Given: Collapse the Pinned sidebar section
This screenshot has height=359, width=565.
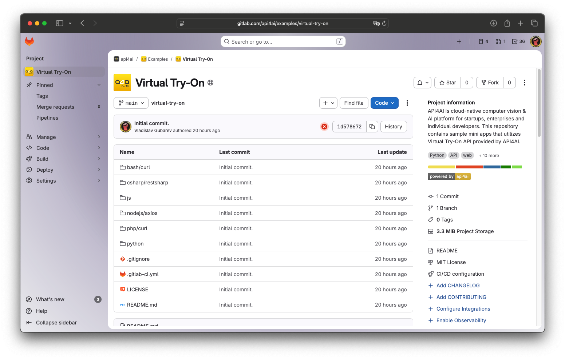Looking at the screenshot, I should tap(64, 85).
